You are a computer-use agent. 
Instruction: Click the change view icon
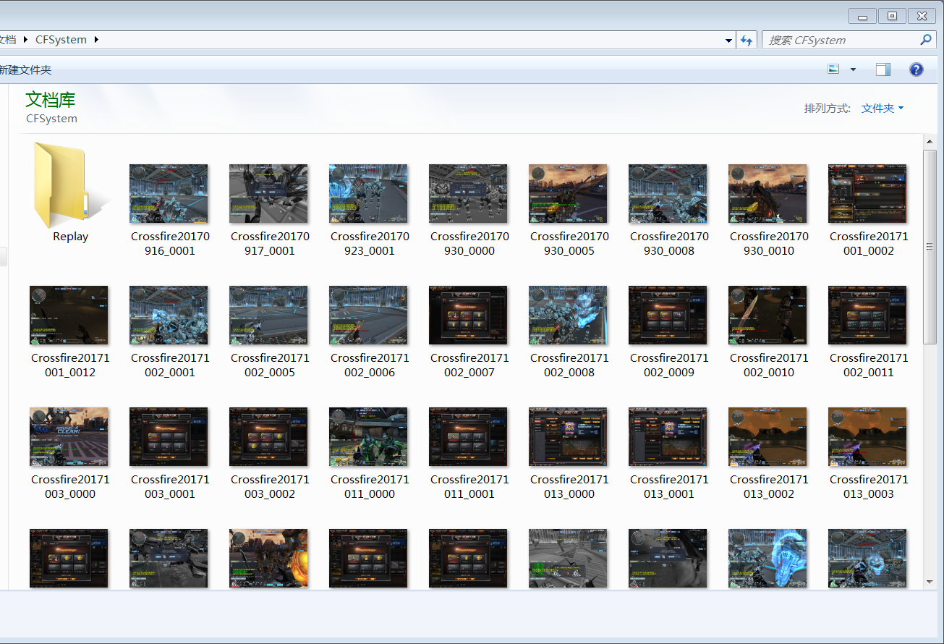pos(833,69)
